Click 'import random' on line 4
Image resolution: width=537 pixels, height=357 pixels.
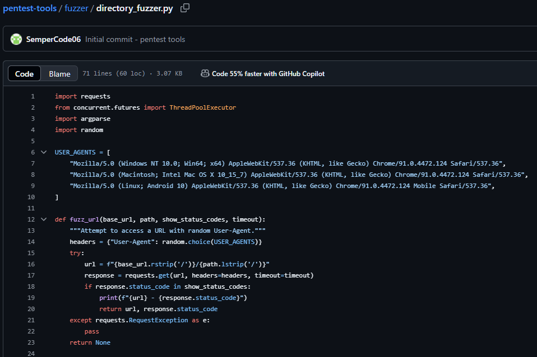click(79, 130)
